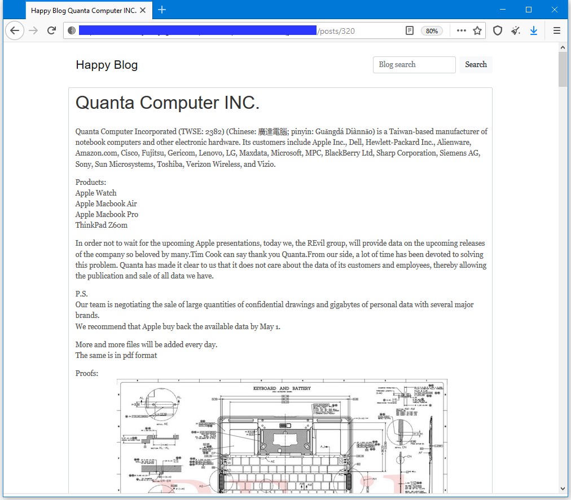The image size is (571, 500).
Task: Bookmark this page with the star icon
Action: pyautogui.click(x=477, y=30)
